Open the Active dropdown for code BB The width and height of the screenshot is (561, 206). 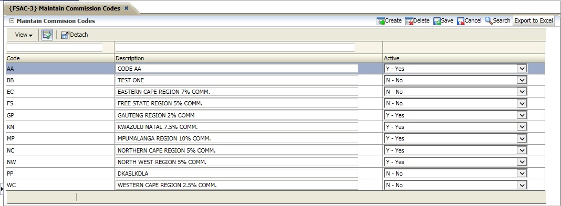522,80
